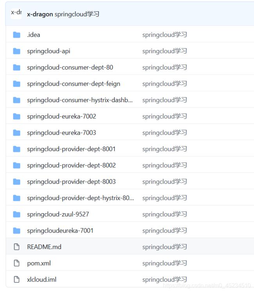Open commit message in springcloudeureka-7001 row

click(165, 231)
